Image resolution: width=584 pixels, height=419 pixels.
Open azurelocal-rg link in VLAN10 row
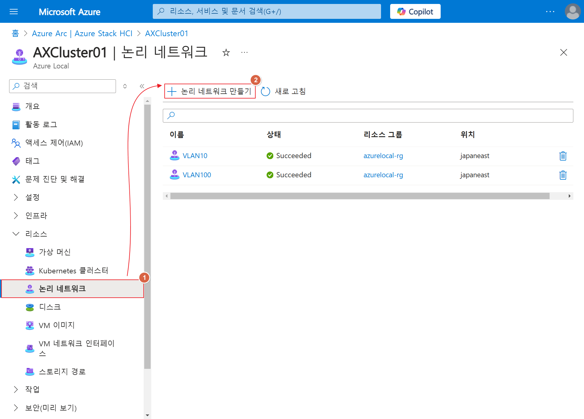click(383, 156)
